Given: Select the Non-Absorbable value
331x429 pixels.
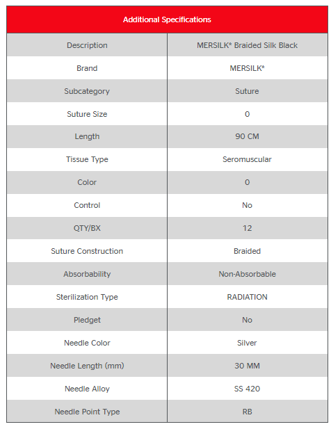Looking at the screenshot, I should point(247,274).
